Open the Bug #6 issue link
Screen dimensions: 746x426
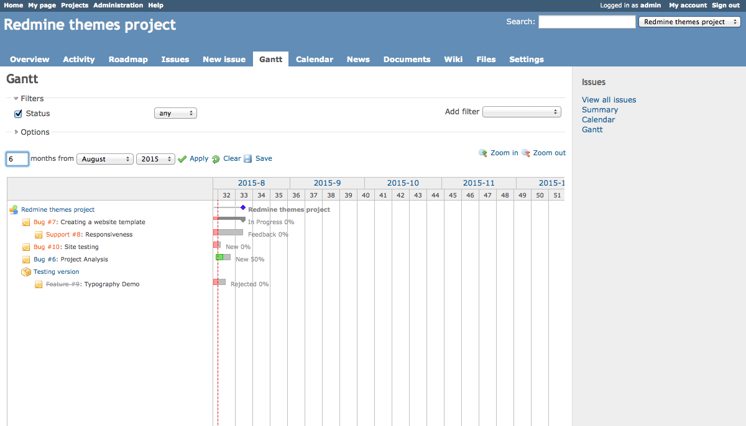click(x=45, y=260)
